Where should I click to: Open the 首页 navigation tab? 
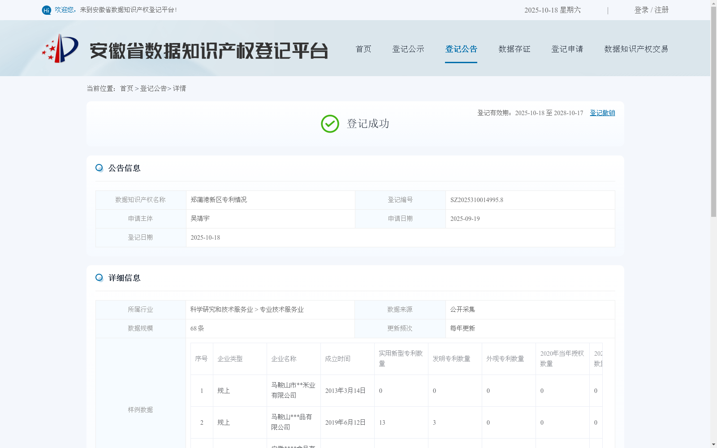coord(363,49)
